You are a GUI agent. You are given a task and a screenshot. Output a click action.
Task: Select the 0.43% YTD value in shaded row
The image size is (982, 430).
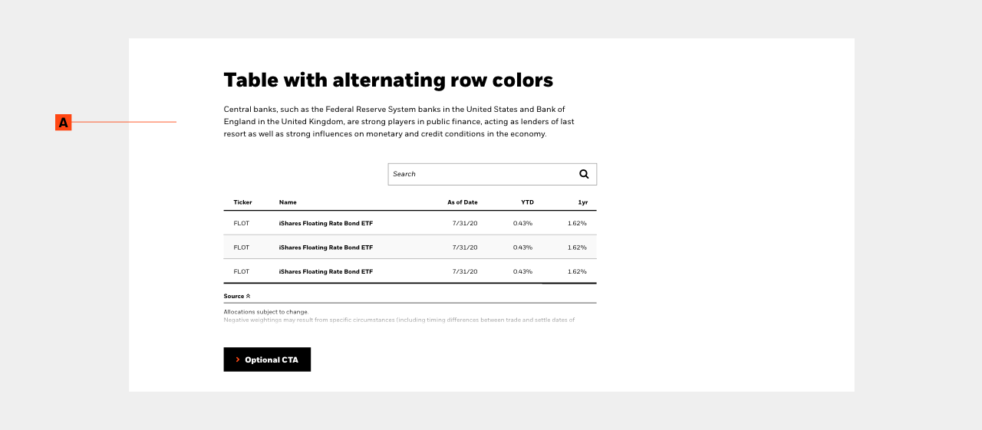pyautogui.click(x=522, y=248)
